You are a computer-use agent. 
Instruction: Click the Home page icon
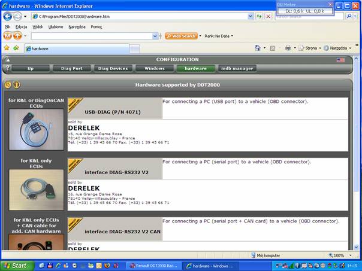coord(258,48)
